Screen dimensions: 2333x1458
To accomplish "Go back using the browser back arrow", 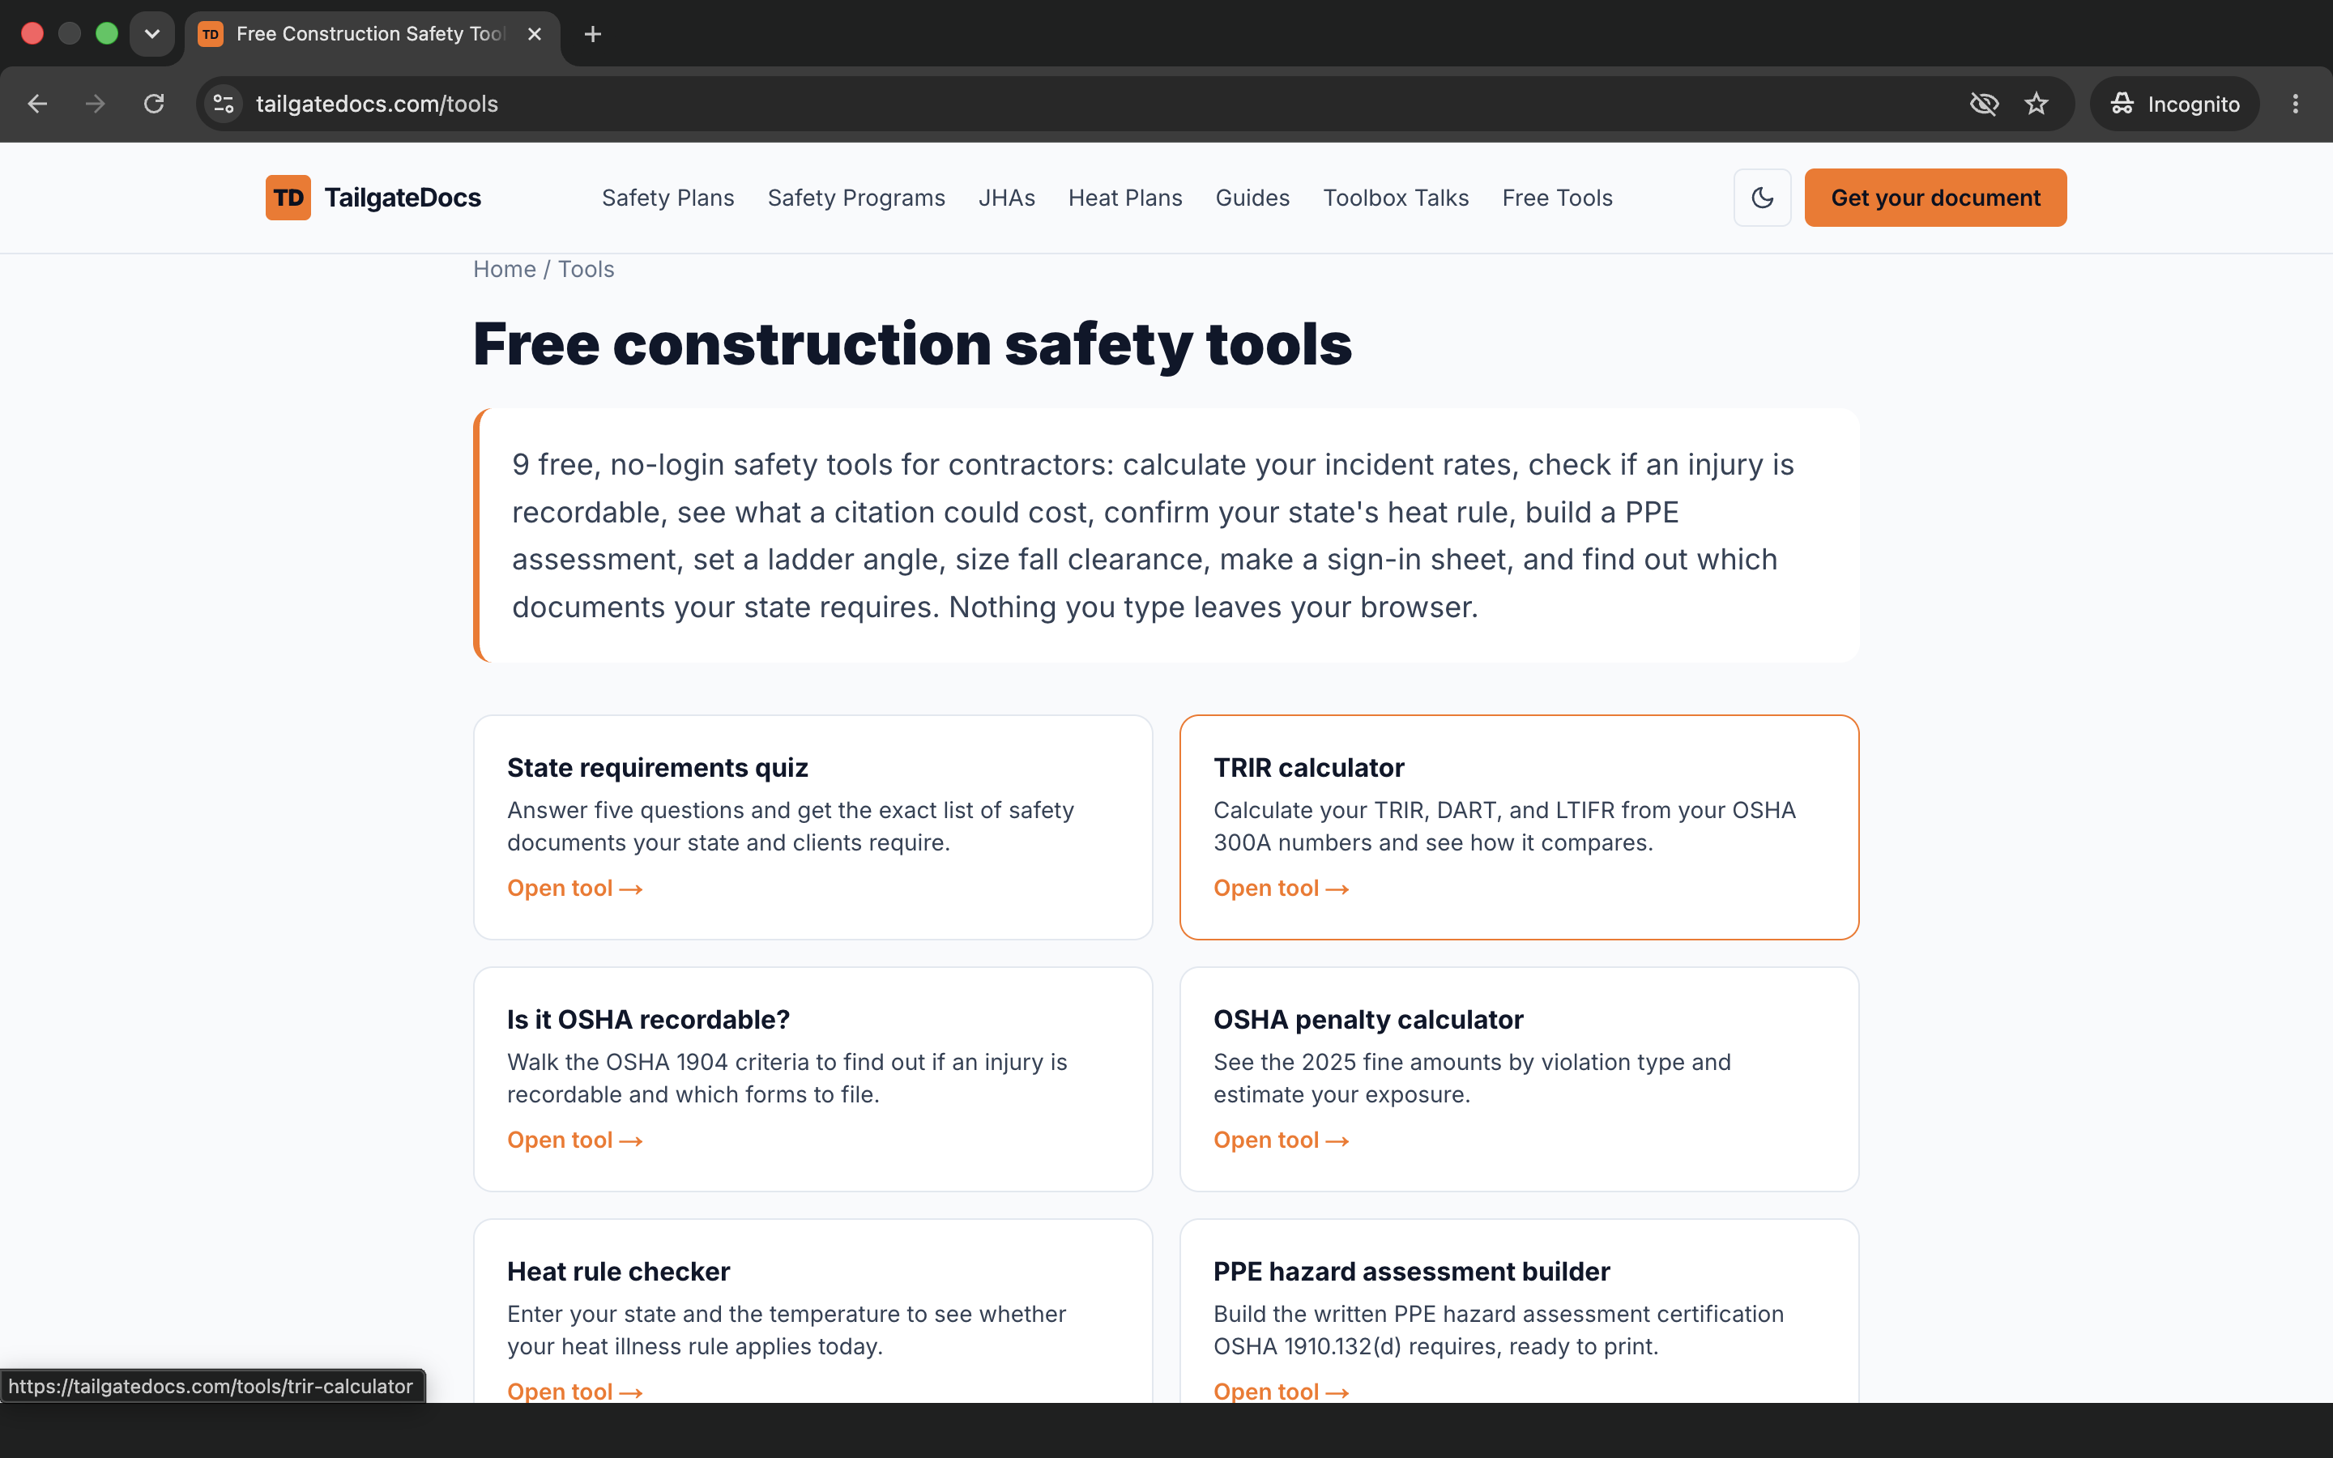I will (36, 103).
